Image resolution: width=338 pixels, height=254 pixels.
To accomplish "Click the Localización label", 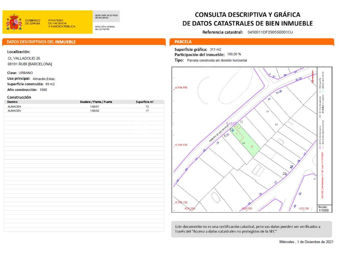I will click(x=19, y=52).
